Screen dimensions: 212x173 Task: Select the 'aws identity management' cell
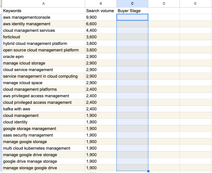[43, 24]
